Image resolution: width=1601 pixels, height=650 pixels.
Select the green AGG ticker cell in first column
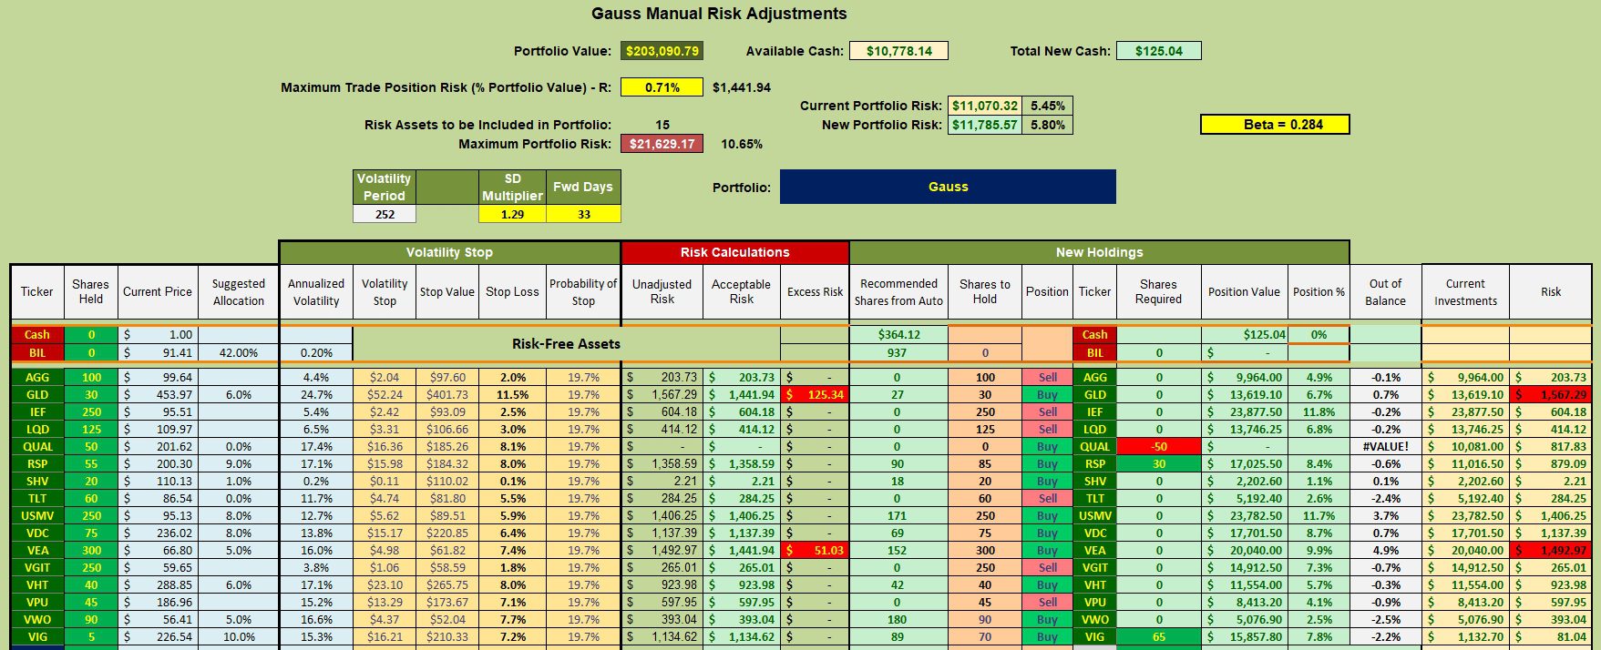click(x=37, y=377)
